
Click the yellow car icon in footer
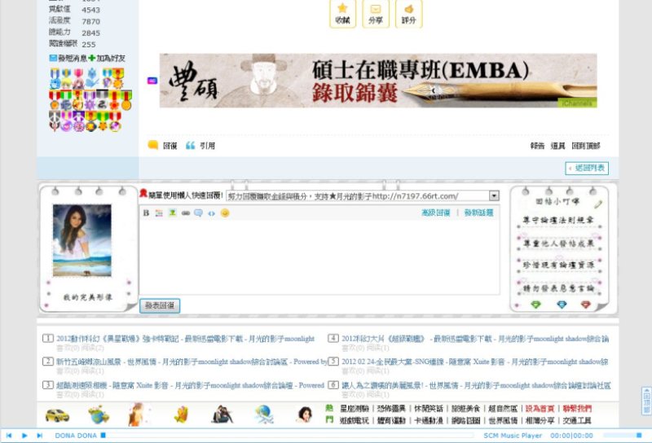[56, 414]
